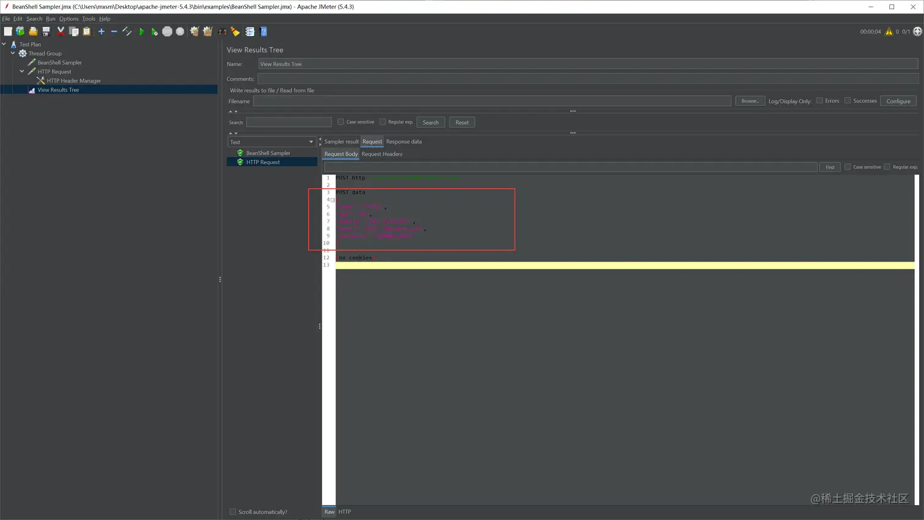Image resolution: width=924 pixels, height=520 pixels.
Task: Click the Configure button
Action: [898, 101]
